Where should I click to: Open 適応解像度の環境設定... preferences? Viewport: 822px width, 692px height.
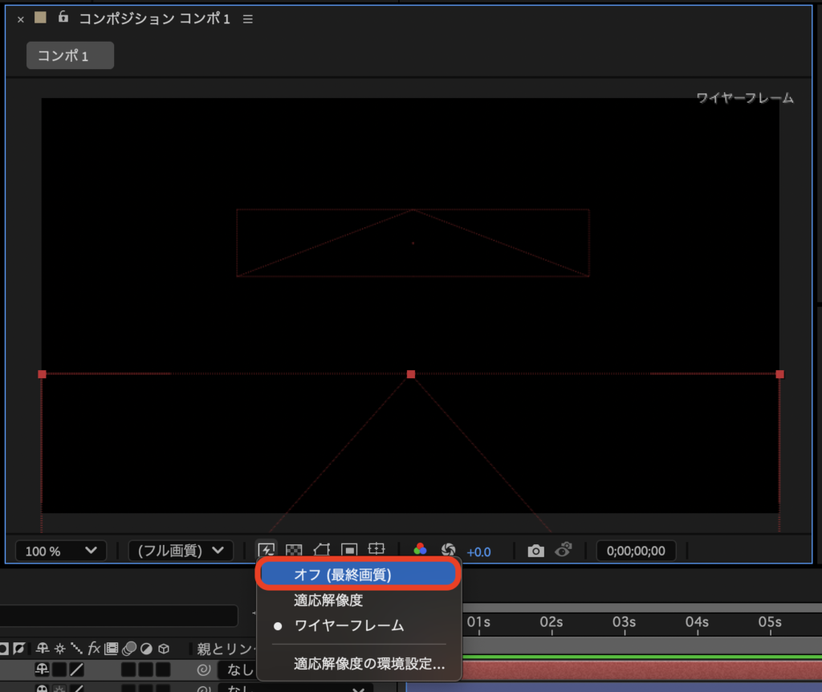(368, 664)
